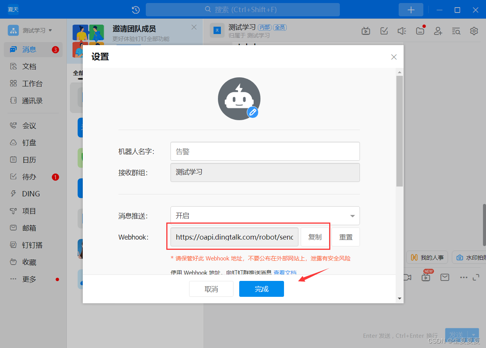
Task: Edit the robot avatar pencil icon
Action: coord(252,112)
